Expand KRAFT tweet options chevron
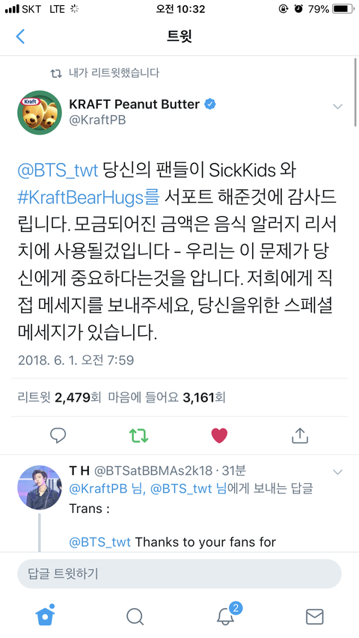The image size is (359, 638). [x=337, y=107]
